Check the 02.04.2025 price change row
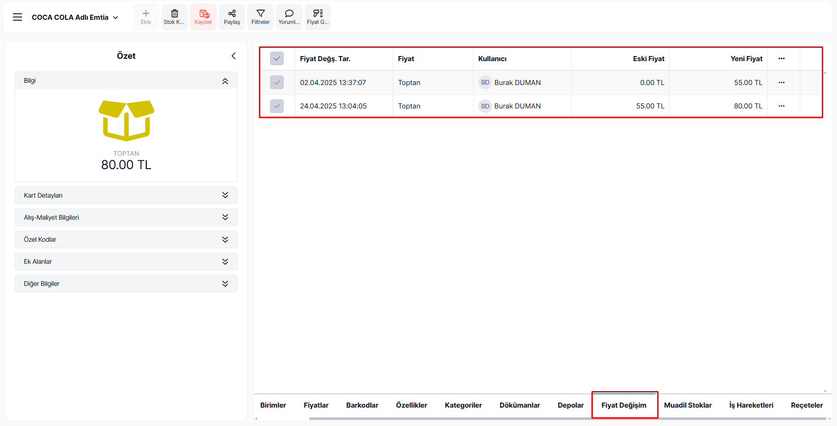Screen dimensions: 837x426 coord(277,83)
